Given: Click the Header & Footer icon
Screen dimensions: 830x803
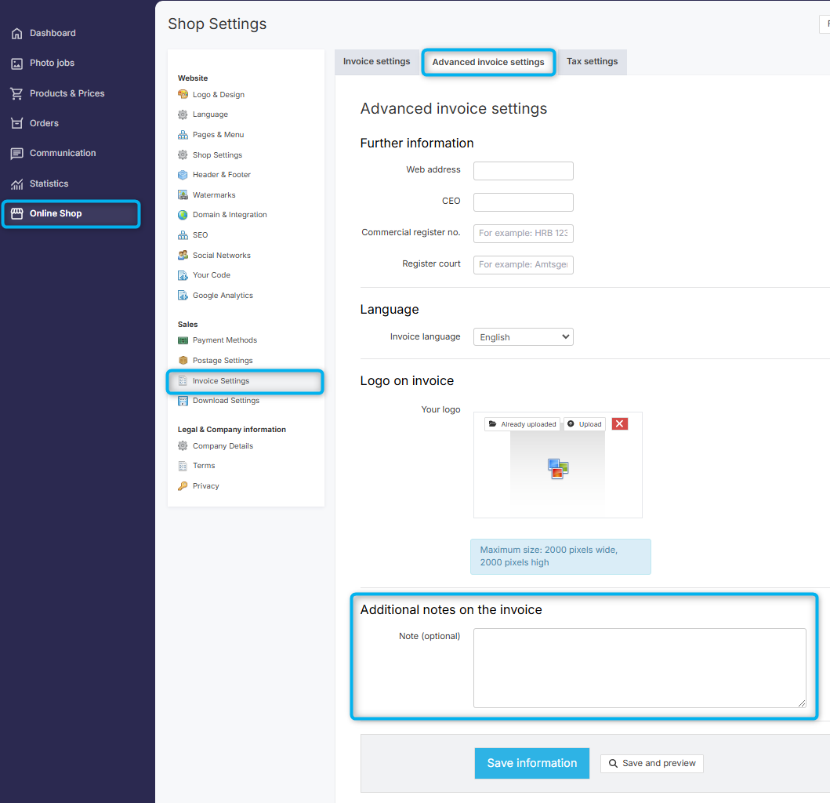Looking at the screenshot, I should [183, 175].
